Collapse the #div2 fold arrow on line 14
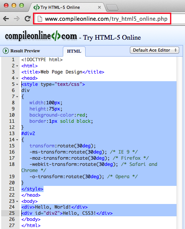The width and height of the screenshot is (185, 229). pyautogui.click(x=17, y=140)
